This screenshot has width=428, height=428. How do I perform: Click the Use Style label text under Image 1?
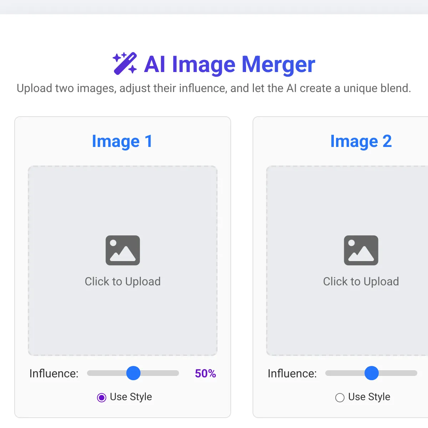tap(131, 397)
